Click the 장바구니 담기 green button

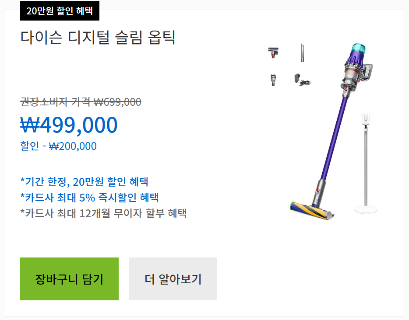69,278
